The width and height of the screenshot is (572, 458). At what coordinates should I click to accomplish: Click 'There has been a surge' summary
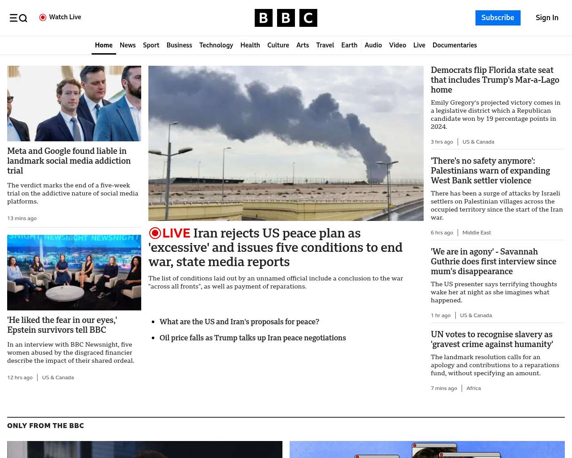pos(497,205)
